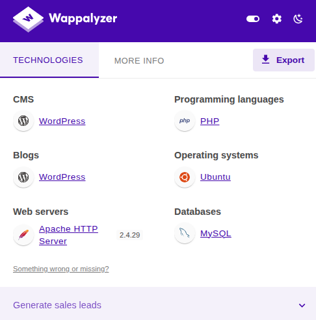316x320 pixels.
Task: Click the WordPress icon under CMS
Action: [23, 121]
